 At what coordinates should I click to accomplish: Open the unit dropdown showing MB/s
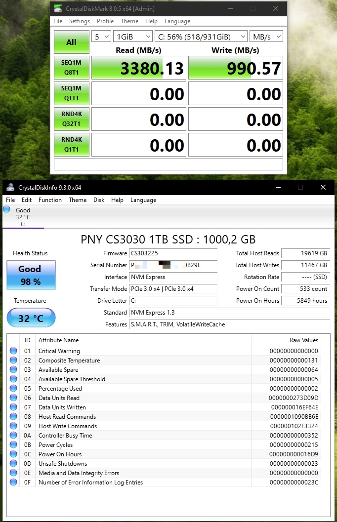[266, 37]
